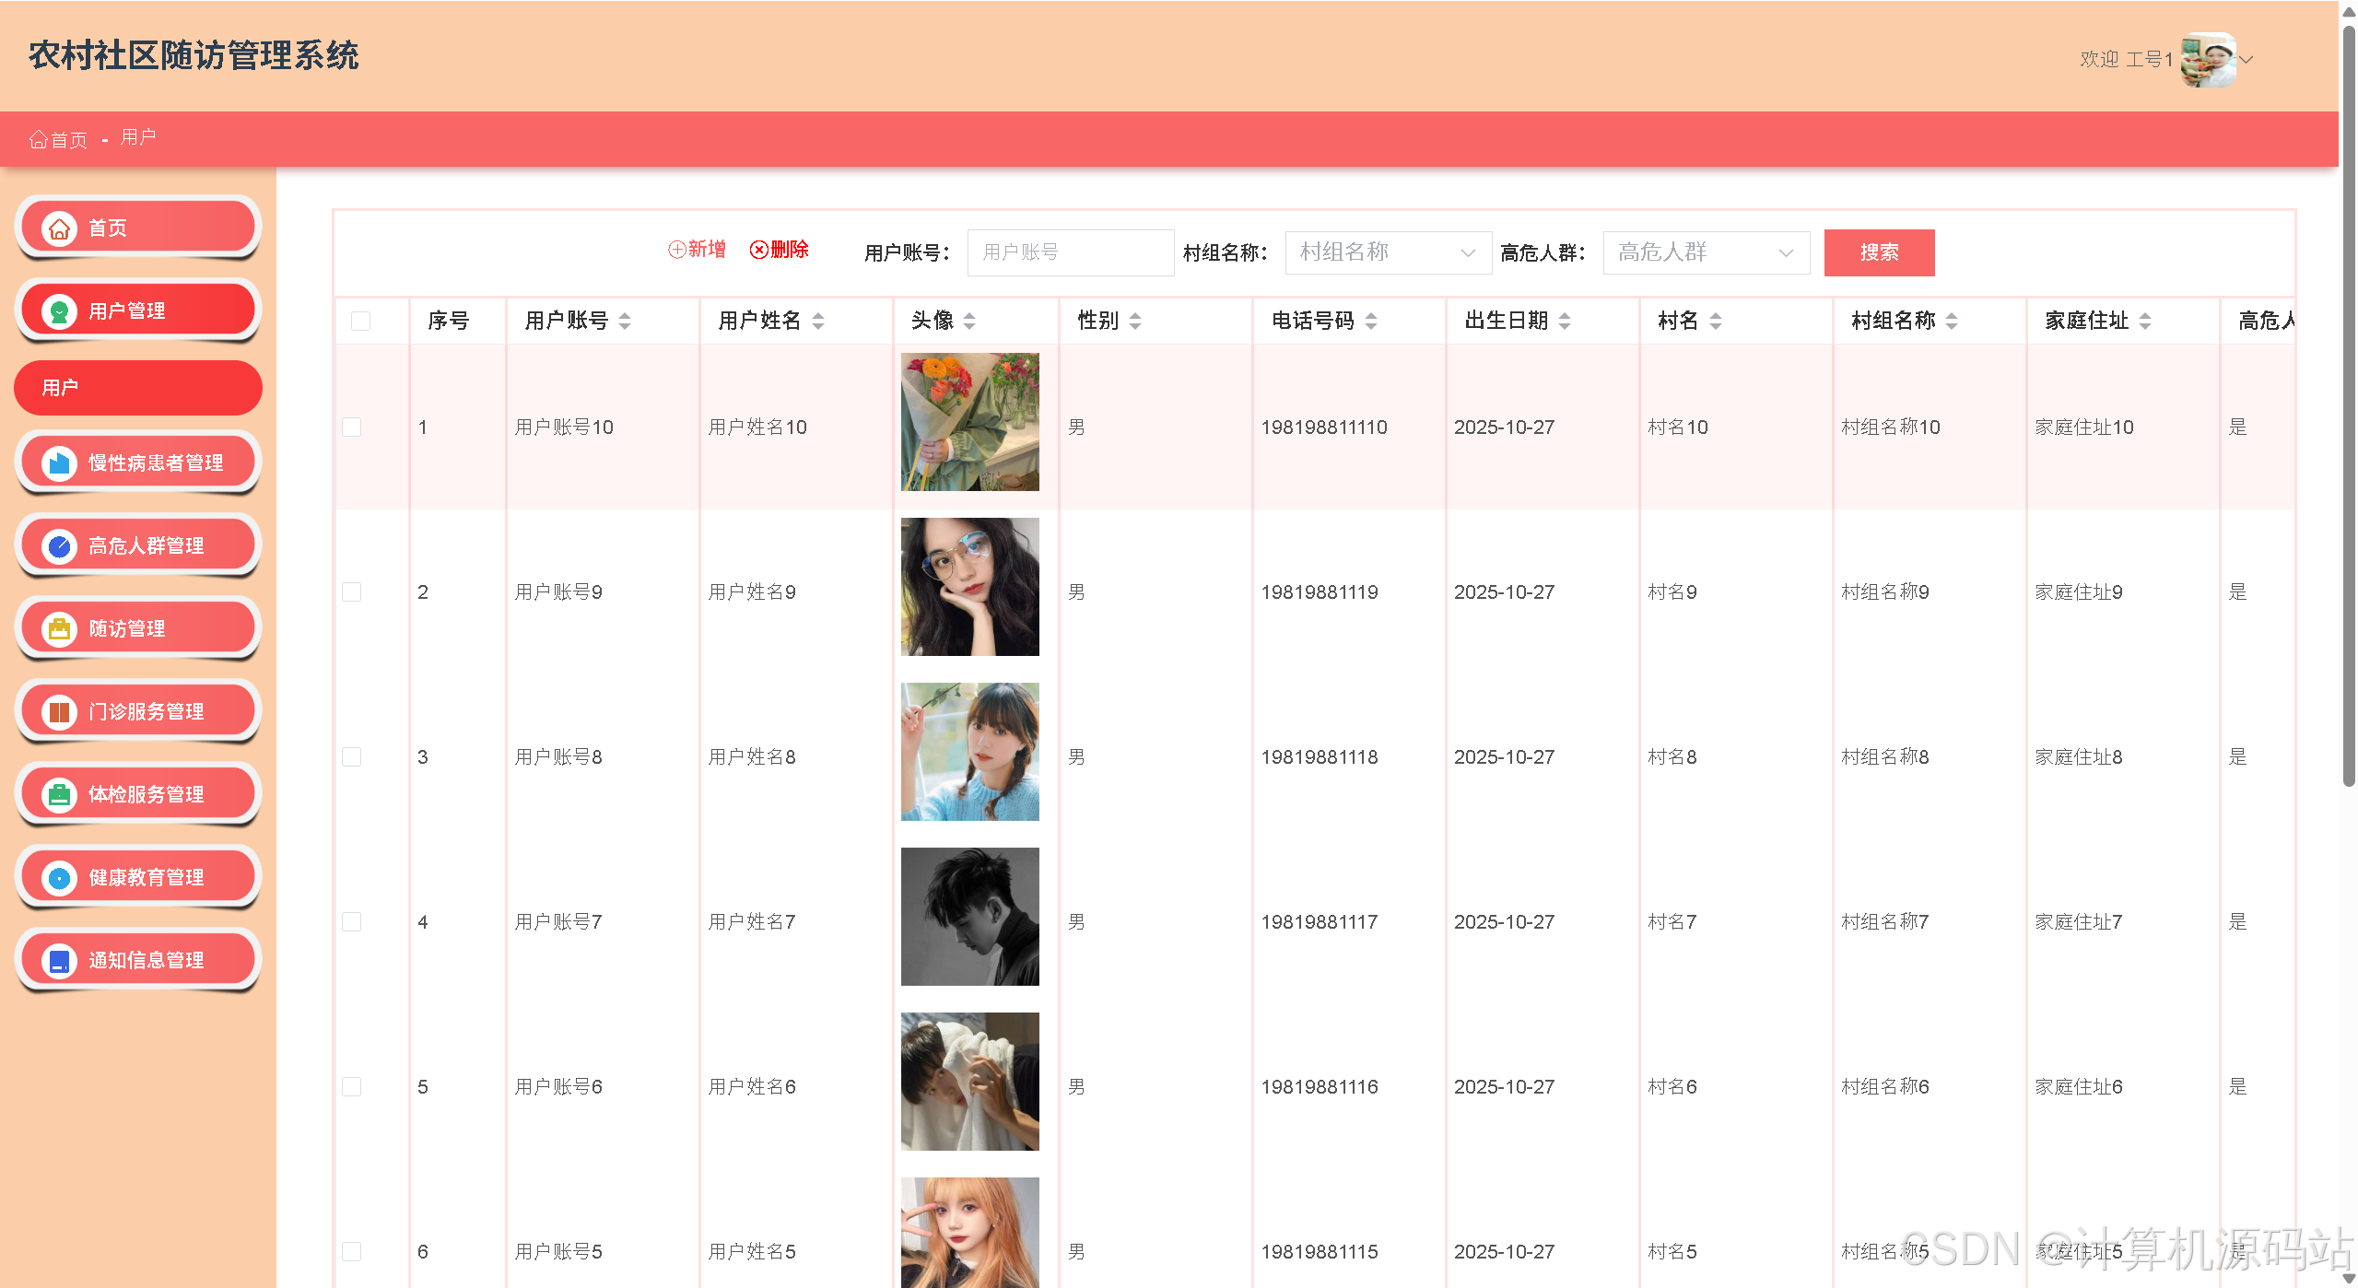Toggle the select-all checkbox in table header
This screenshot has width=2358, height=1288.
click(x=360, y=321)
